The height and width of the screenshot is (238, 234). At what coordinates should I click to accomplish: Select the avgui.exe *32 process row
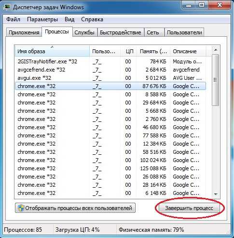[110, 78]
